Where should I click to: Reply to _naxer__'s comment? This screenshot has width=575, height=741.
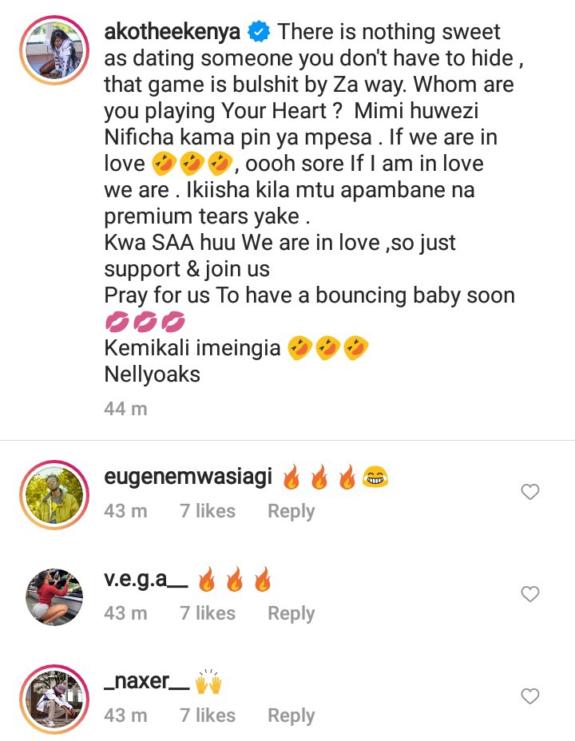[291, 715]
